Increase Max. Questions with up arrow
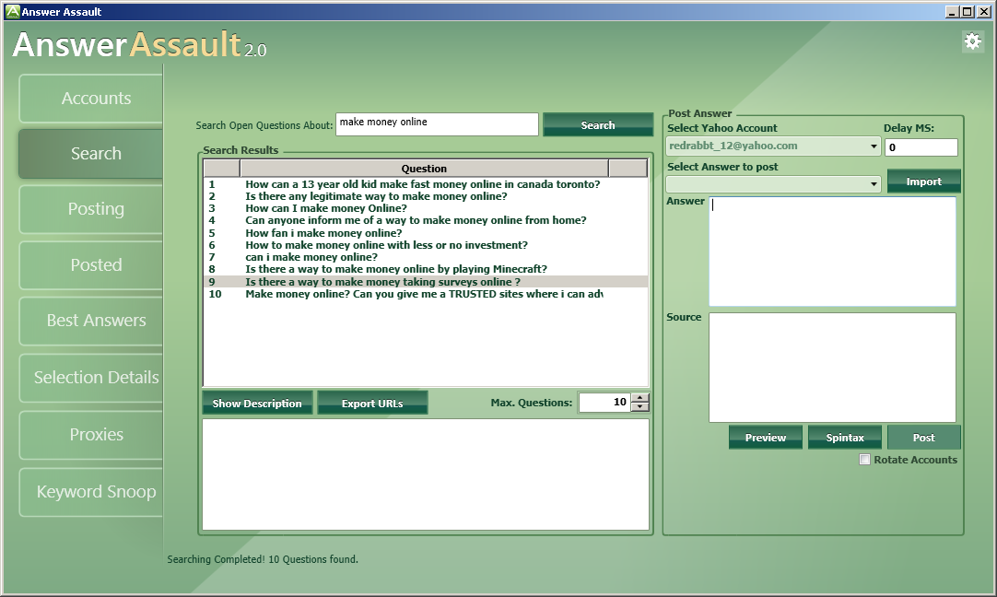The width and height of the screenshot is (997, 597). coord(640,398)
